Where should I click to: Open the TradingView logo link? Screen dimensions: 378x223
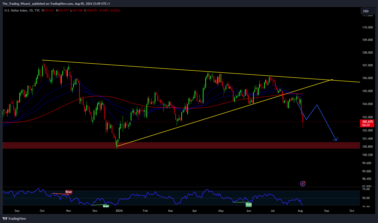14,219
